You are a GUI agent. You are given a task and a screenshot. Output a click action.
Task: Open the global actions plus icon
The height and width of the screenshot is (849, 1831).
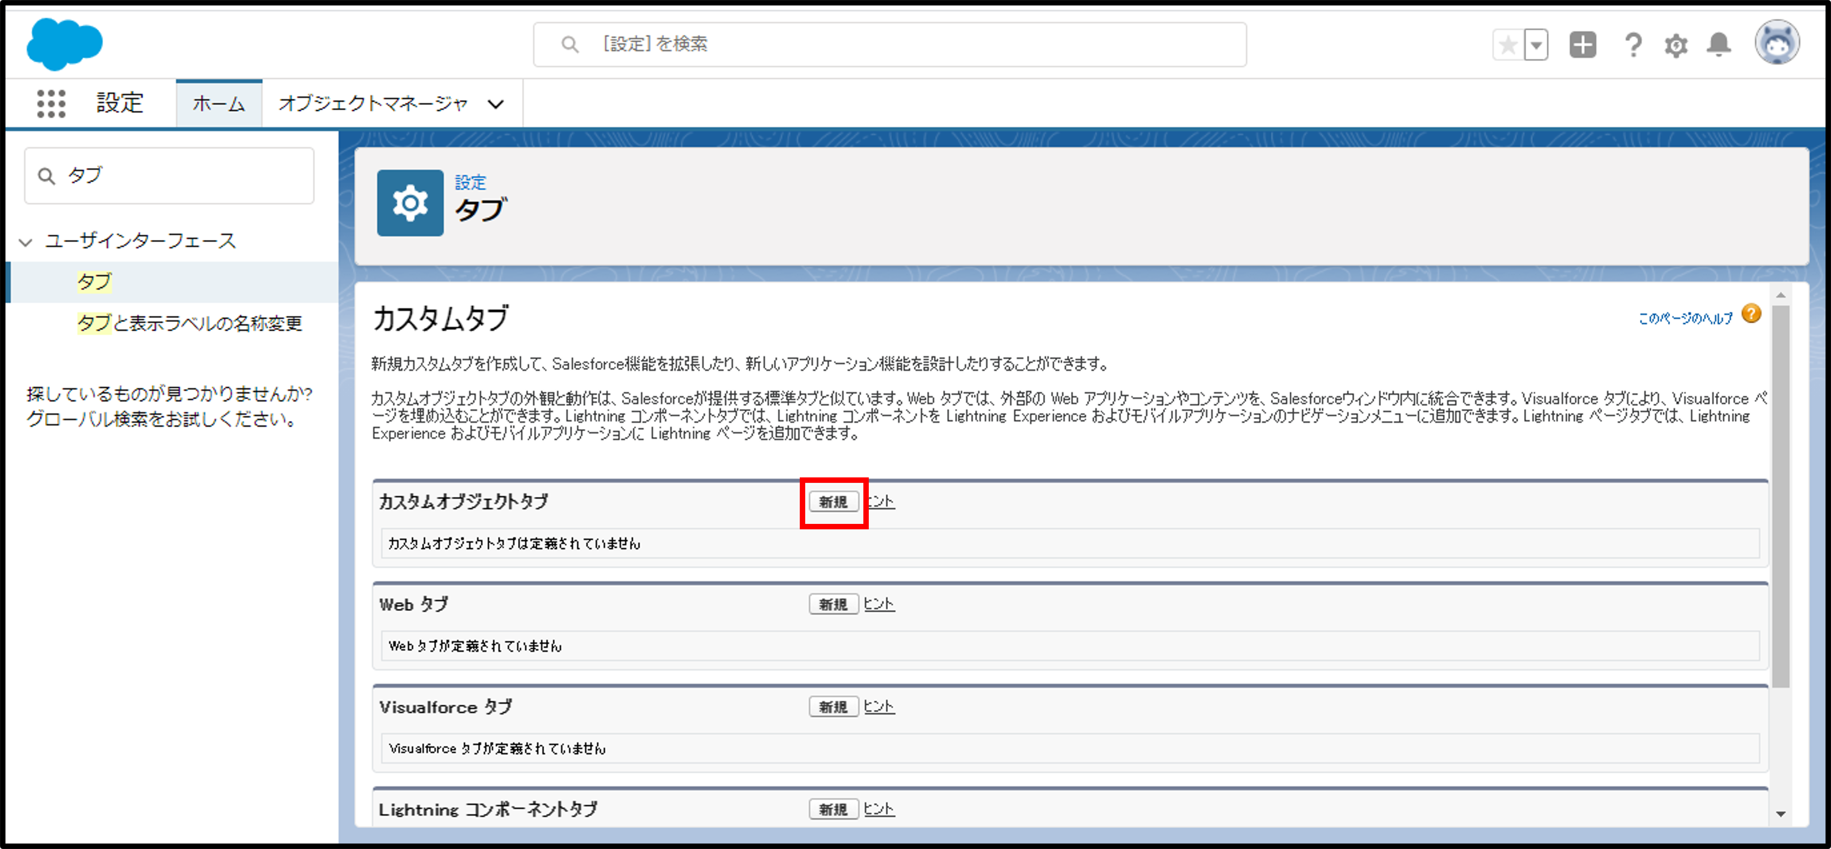point(1582,45)
